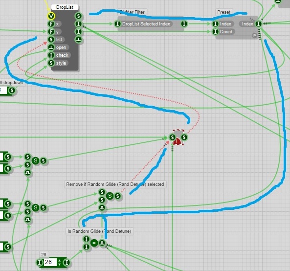Select DropList's lower I output wired to Count
The width and height of the screenshot is (290, 271).
coord(78,32)
